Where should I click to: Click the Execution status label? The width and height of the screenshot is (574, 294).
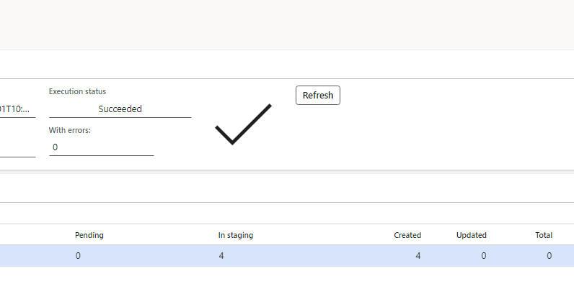(x=77, y=91)
